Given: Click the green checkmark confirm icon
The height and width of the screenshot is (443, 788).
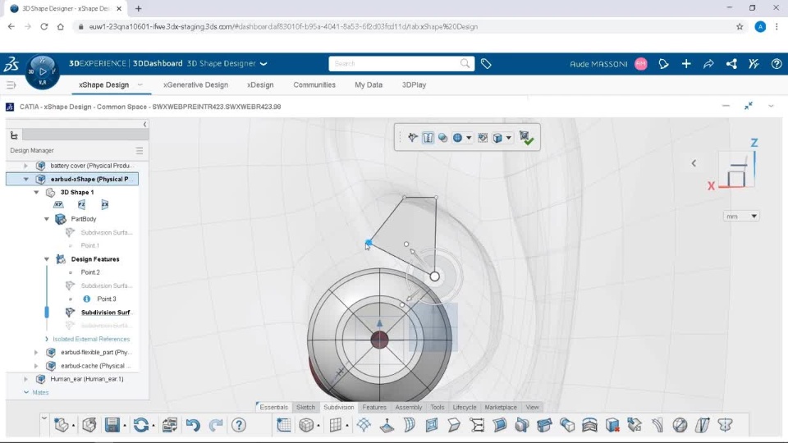Looking at the screenshot, I should pyautogui.click(x=526, y=139).
